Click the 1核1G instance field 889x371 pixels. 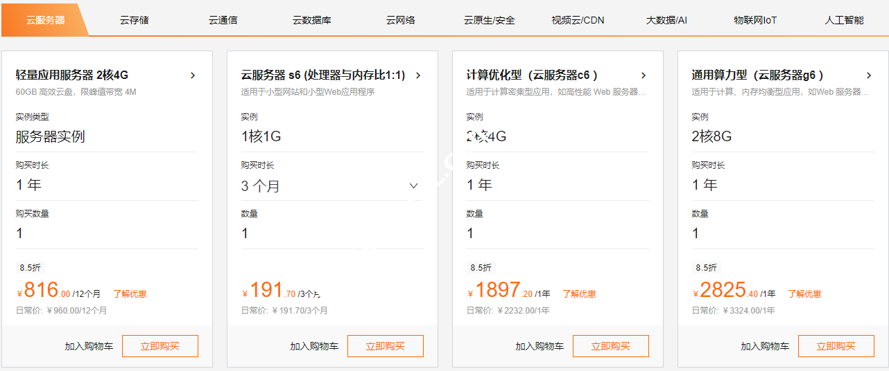pos(331,136)
